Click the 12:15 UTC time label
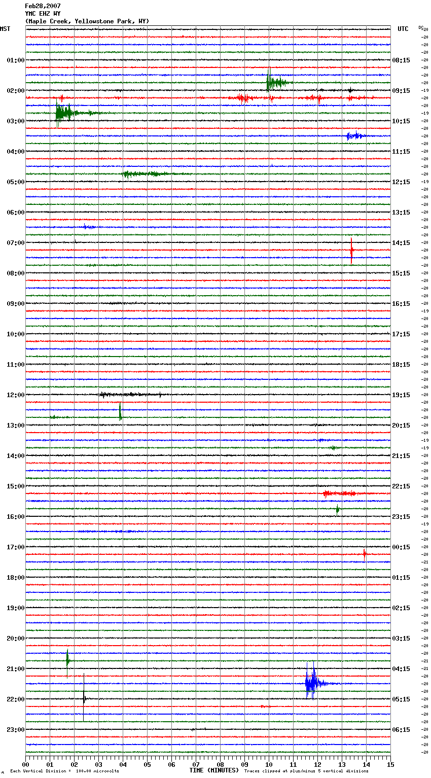The image size is (431, 778). pyautogui.click(x=401, y=182)
